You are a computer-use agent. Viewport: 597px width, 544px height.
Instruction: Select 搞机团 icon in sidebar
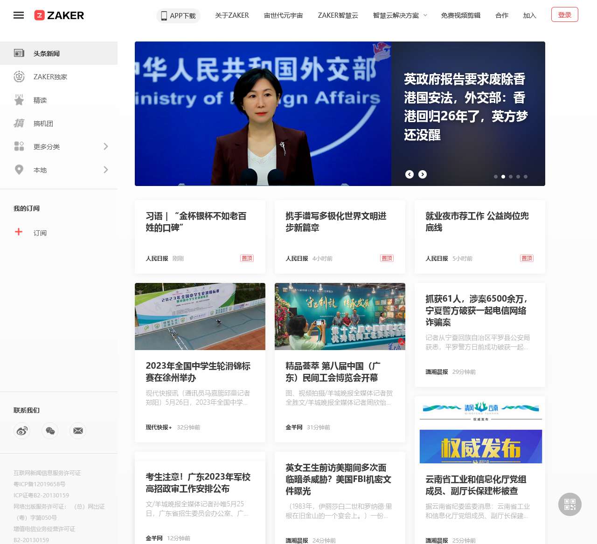[19, 123]
